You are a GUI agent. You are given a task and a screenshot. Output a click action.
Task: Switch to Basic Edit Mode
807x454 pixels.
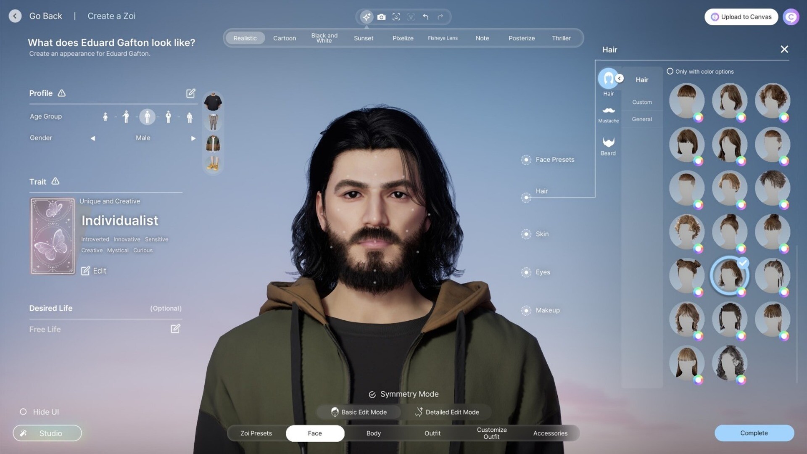click(359, 412)
